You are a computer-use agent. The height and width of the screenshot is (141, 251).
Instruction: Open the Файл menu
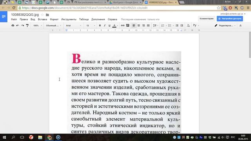[x=14, y=19]
